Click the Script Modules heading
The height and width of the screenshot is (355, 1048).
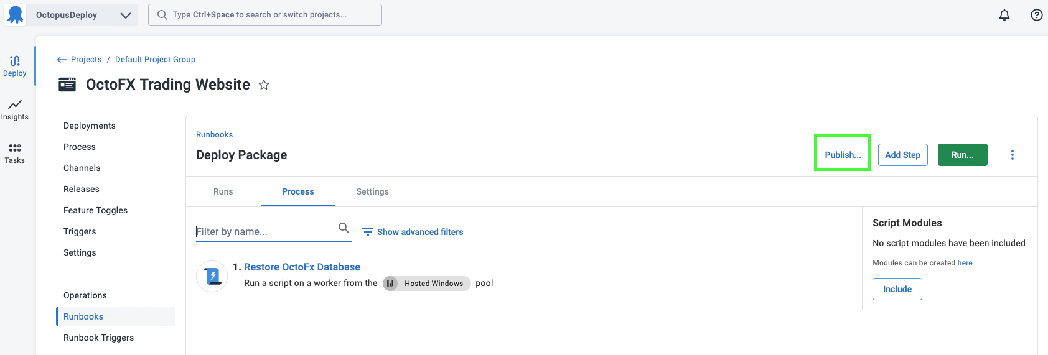pos(907,223)
